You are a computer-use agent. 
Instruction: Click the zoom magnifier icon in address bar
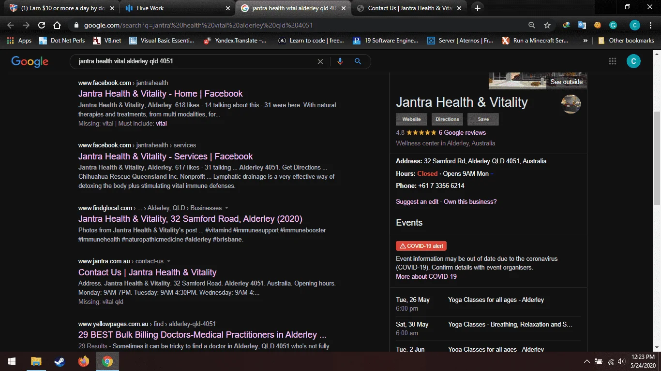tap(531, 25)
